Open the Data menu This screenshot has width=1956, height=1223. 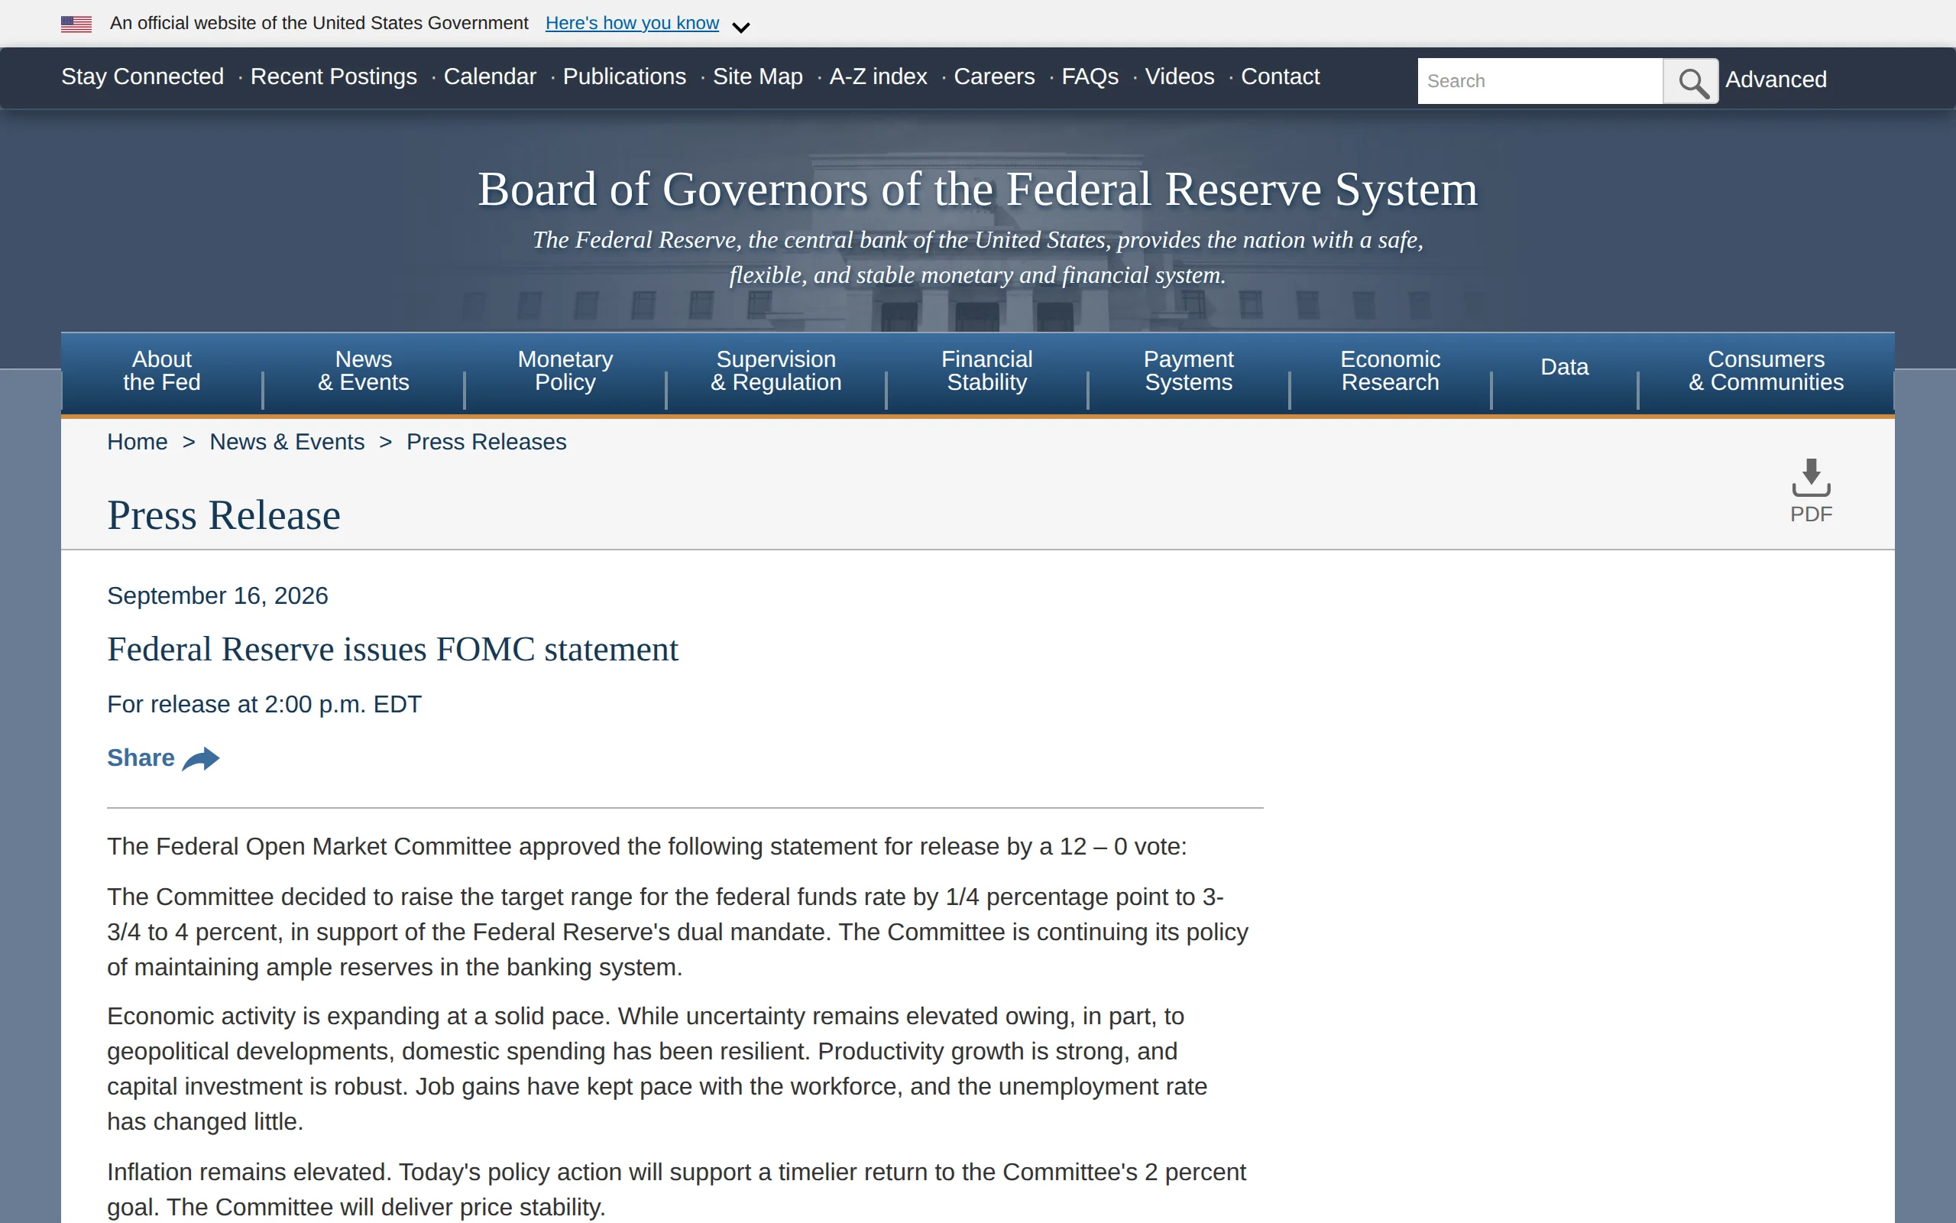[x=1565, y=368]
